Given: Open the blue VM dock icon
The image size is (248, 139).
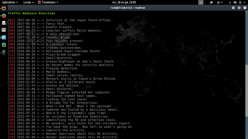Looking at the screenshot, I should point(4,37).
